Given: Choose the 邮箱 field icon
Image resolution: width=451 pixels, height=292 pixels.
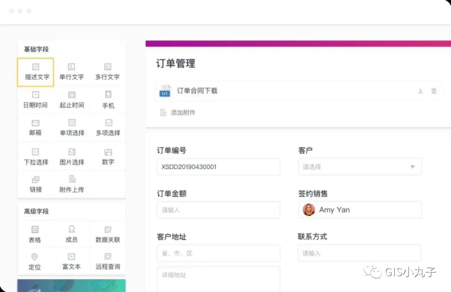Looking at the screenshot, I should click(x=35, y=123).
